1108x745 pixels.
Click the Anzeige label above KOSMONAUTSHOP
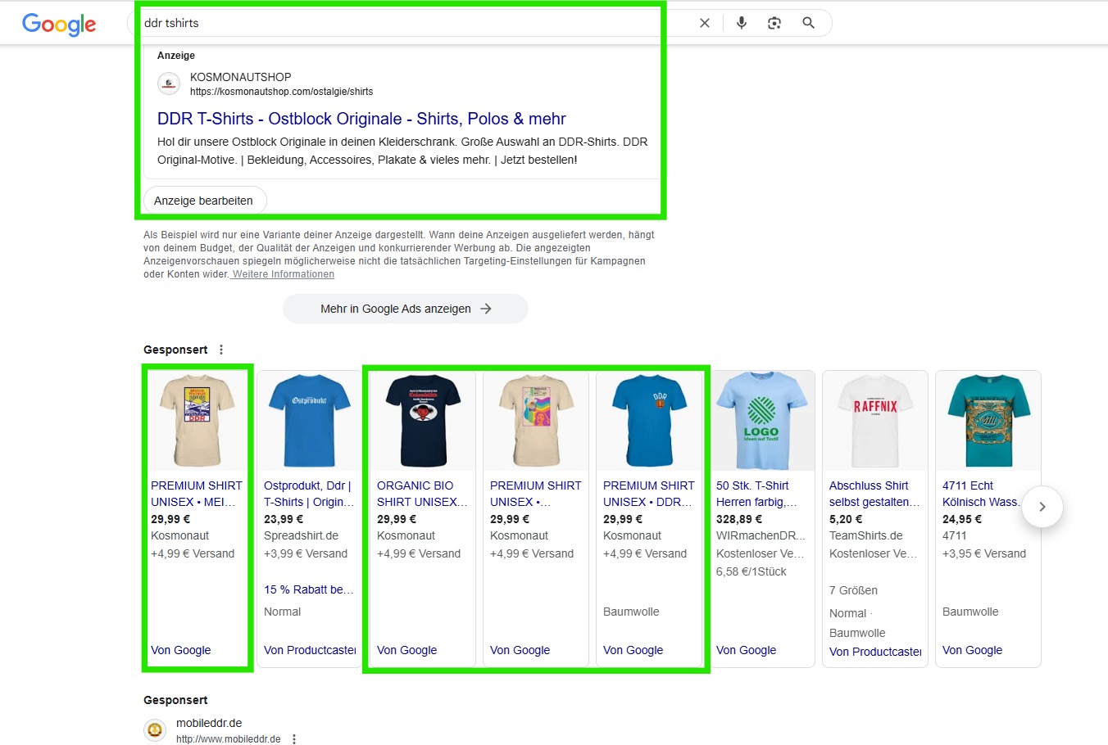coord(176,56)
